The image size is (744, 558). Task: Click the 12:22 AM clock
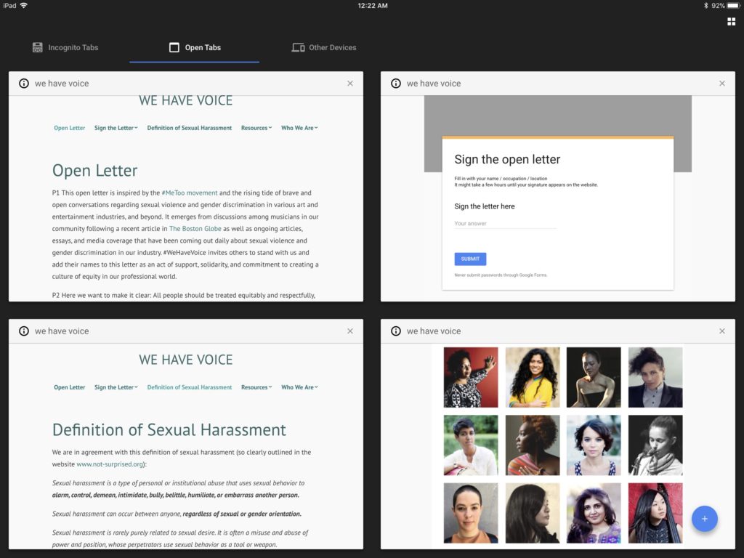pyautogui.click(x=373, y=6)
